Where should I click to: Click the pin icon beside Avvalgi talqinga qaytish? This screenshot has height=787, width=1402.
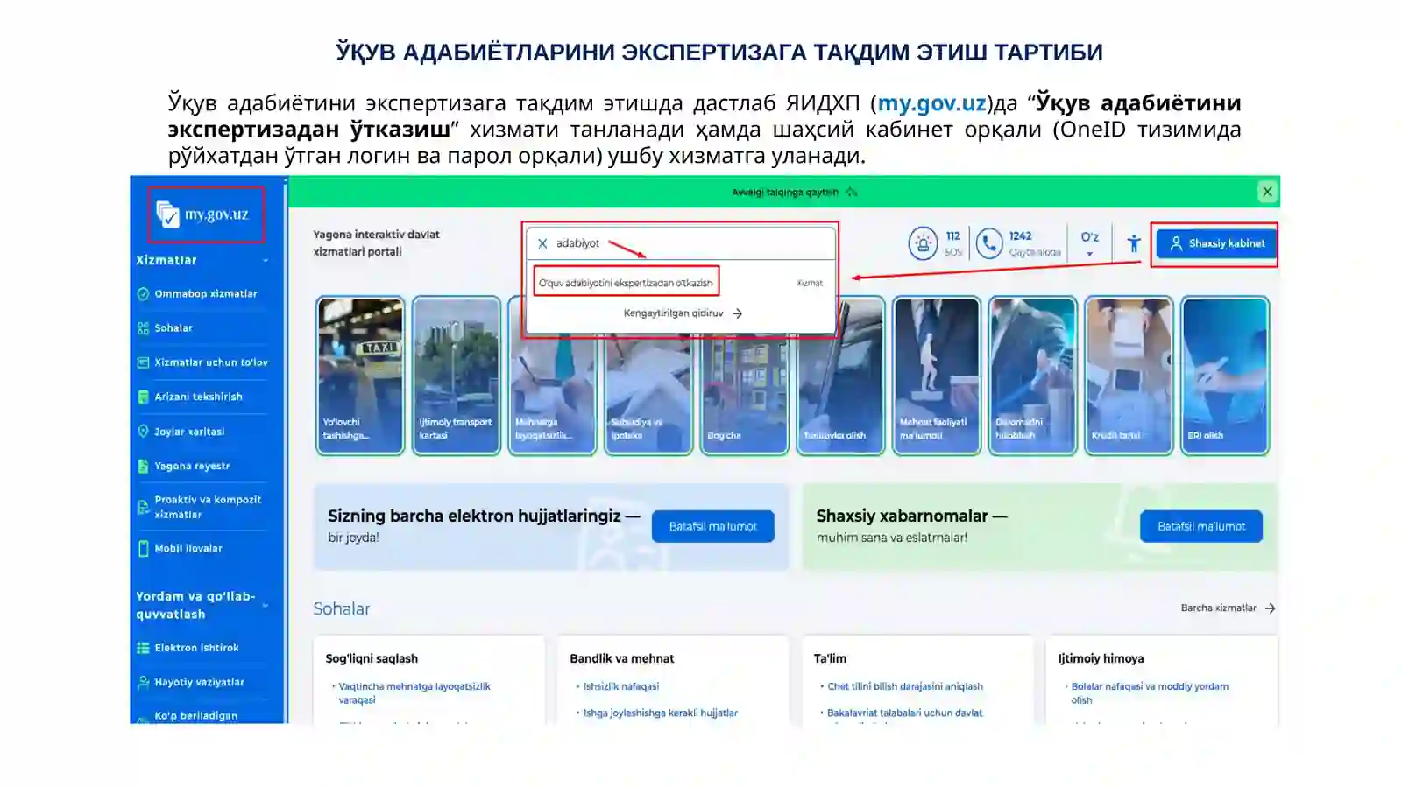852,192
